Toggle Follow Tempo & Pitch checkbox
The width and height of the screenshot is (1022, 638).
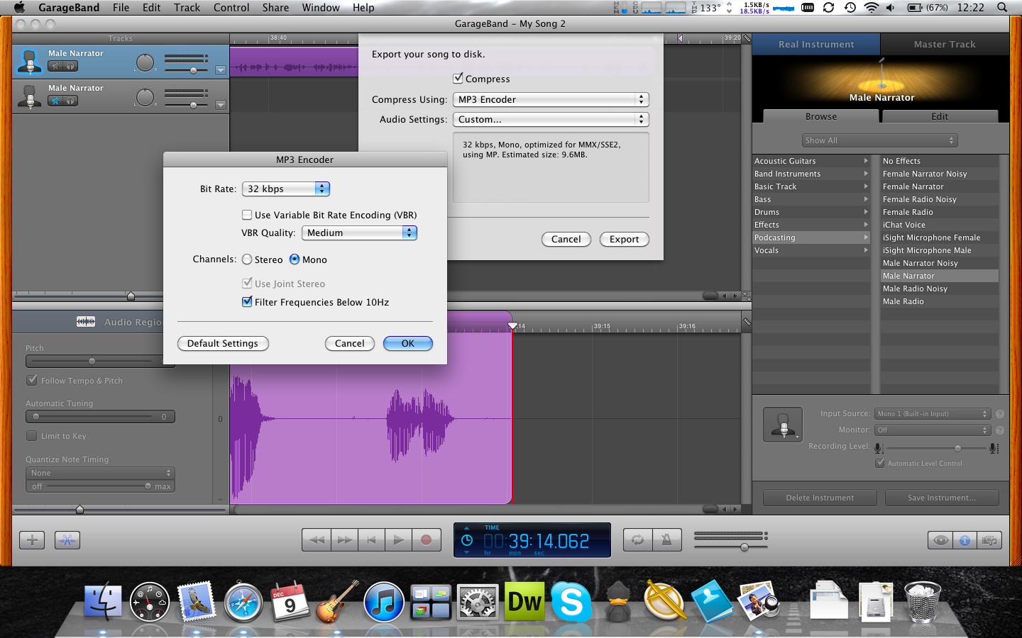(x=32, y=381)
